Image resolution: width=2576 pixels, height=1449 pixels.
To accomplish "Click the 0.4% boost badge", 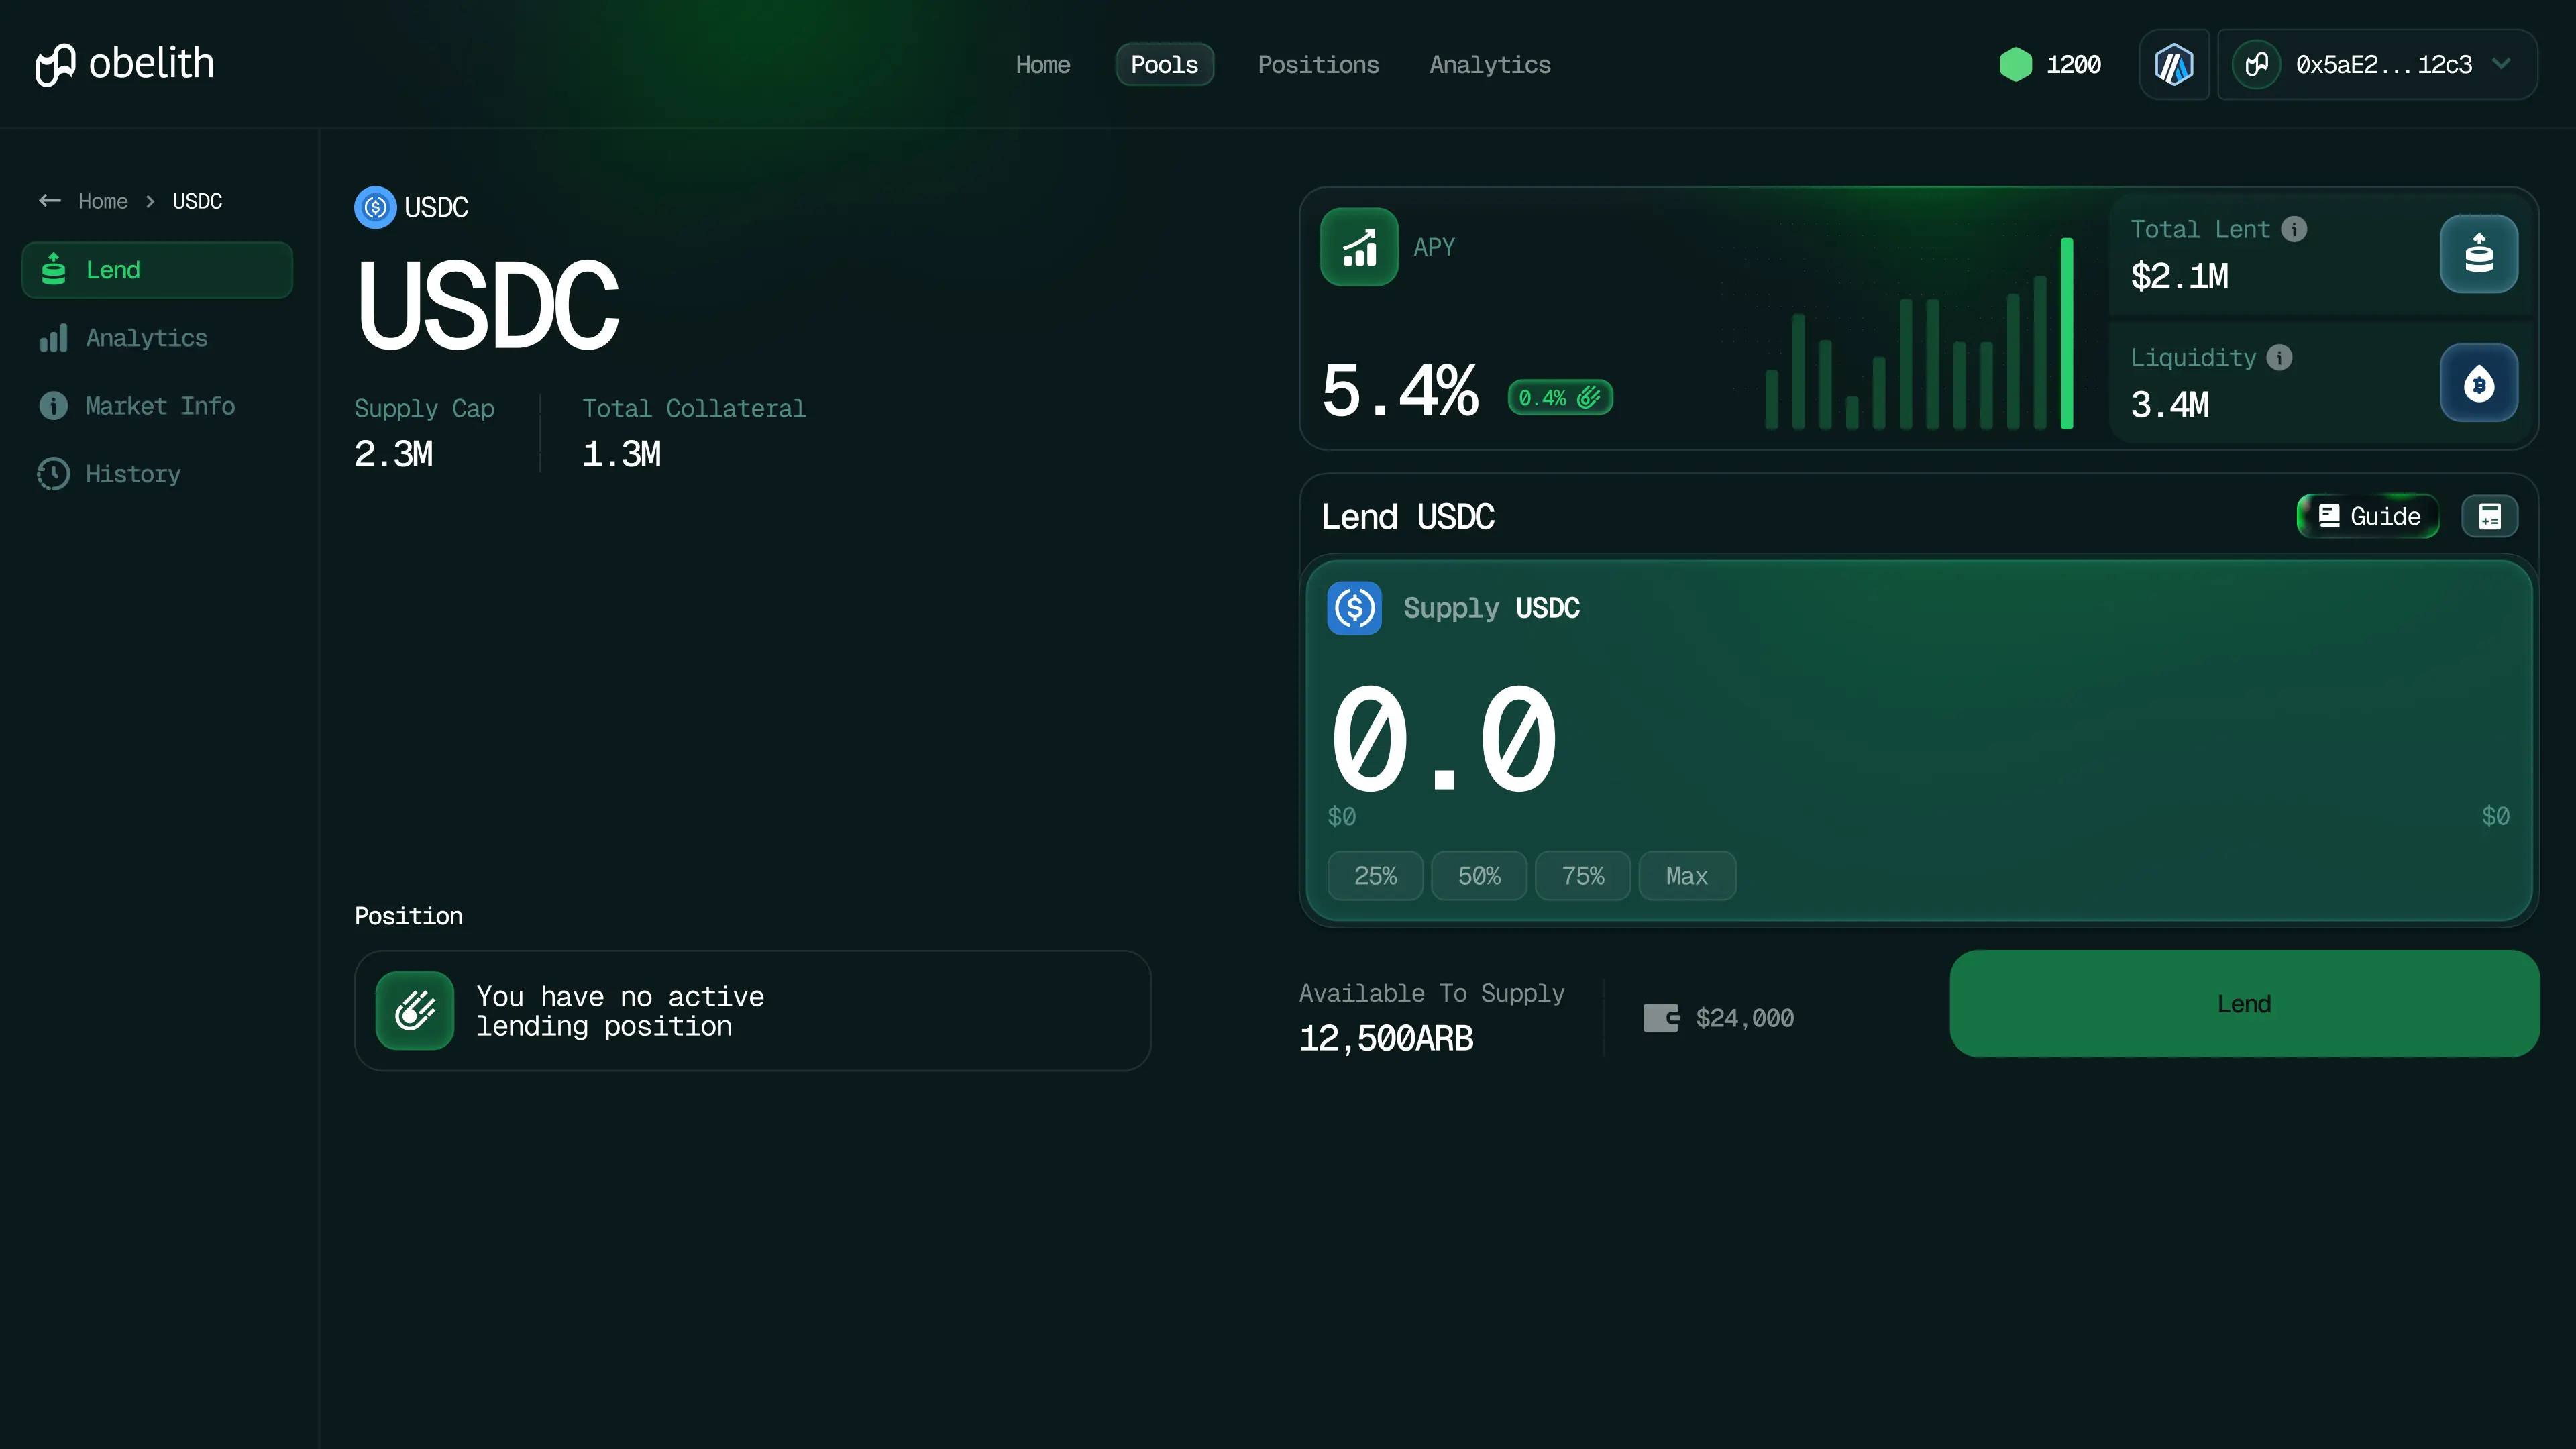I will [1560, 398].
